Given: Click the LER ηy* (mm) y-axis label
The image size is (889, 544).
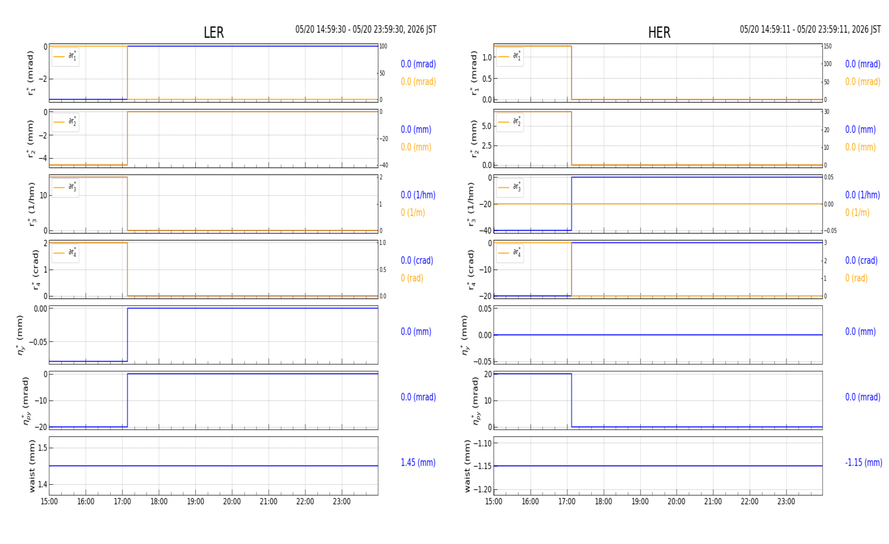Looking at the screenshot, I should (x=20, y=335).
